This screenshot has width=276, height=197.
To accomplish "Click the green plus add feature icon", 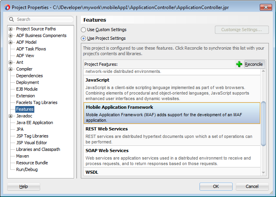I will pos(239,64).
